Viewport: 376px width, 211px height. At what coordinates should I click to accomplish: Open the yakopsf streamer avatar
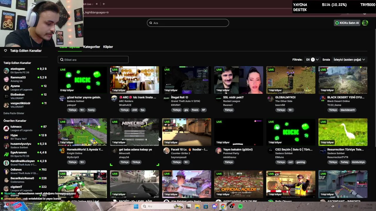pos(62,98)
